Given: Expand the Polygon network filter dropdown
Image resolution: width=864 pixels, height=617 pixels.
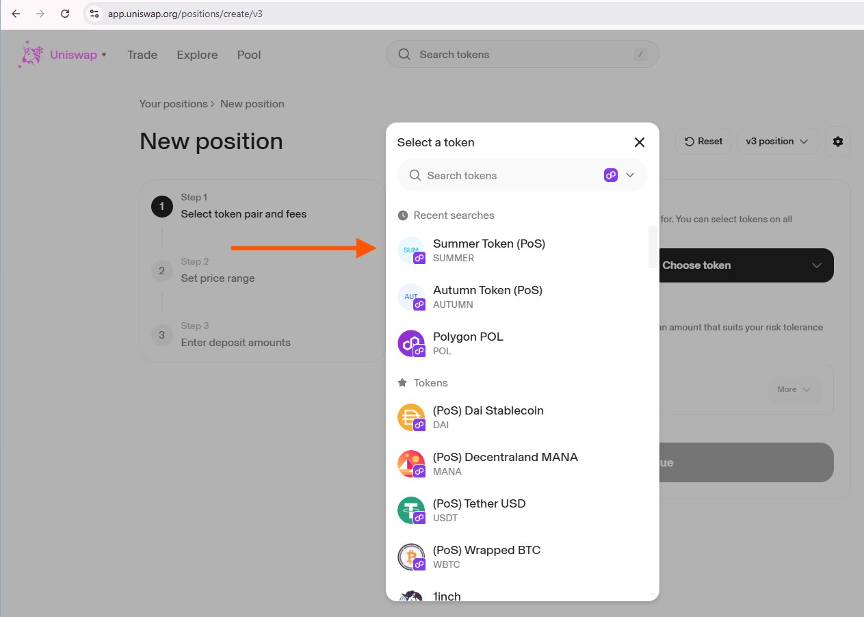Looking at the screenshot, I should (x=620, y=175).
